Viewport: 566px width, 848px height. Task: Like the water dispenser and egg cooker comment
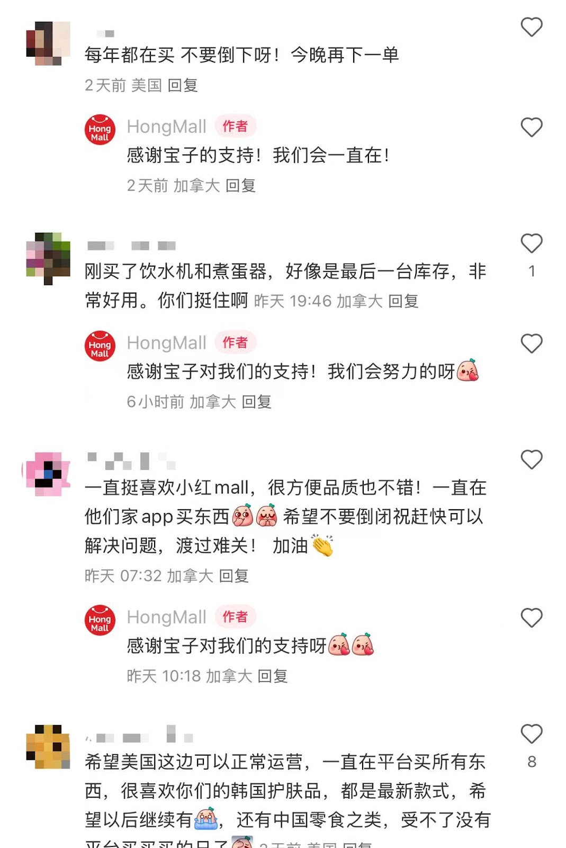tap(532, 243)
